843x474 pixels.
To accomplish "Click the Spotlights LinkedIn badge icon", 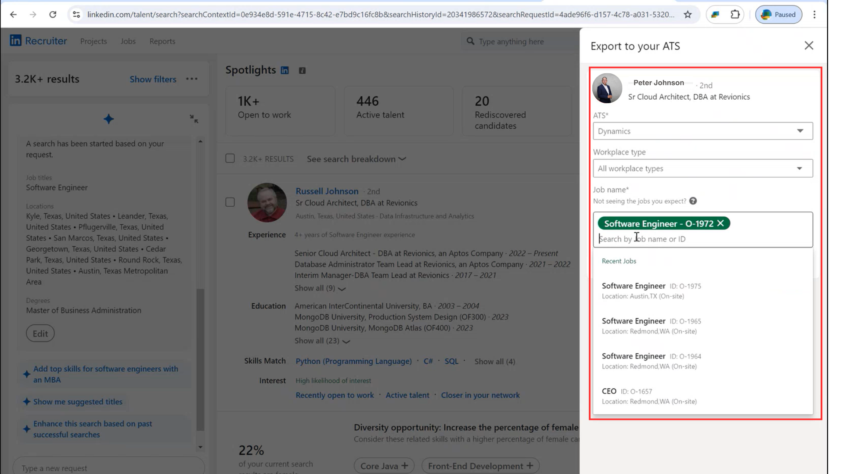I will coord(285,70).
